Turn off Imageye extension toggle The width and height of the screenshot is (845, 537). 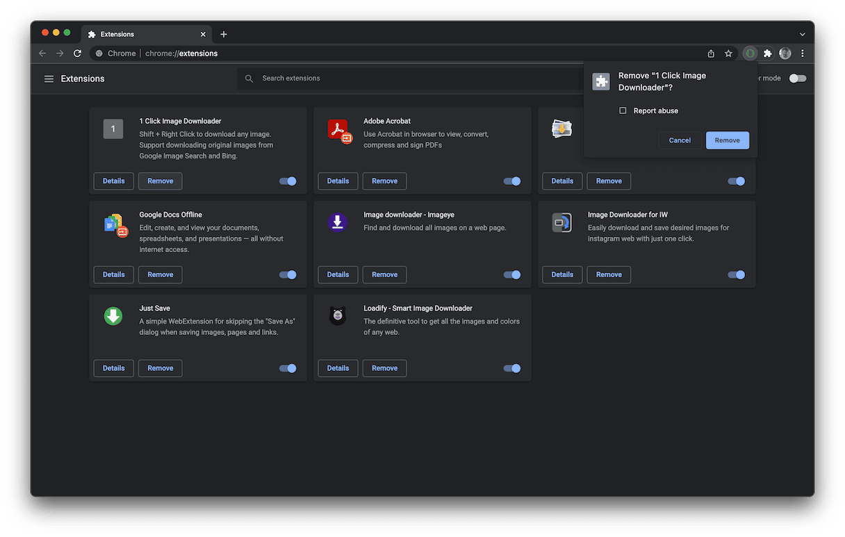[512, 275]
